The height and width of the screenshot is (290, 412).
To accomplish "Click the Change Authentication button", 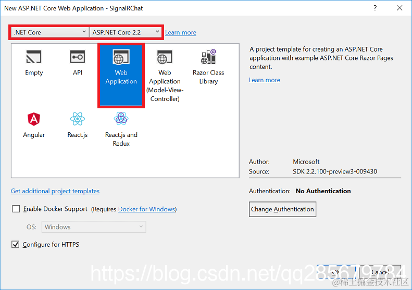I will [x=282, y=209].
